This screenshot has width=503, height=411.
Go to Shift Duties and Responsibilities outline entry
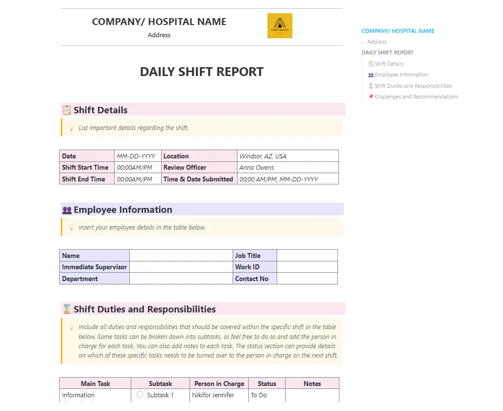(x=413, y=86)
